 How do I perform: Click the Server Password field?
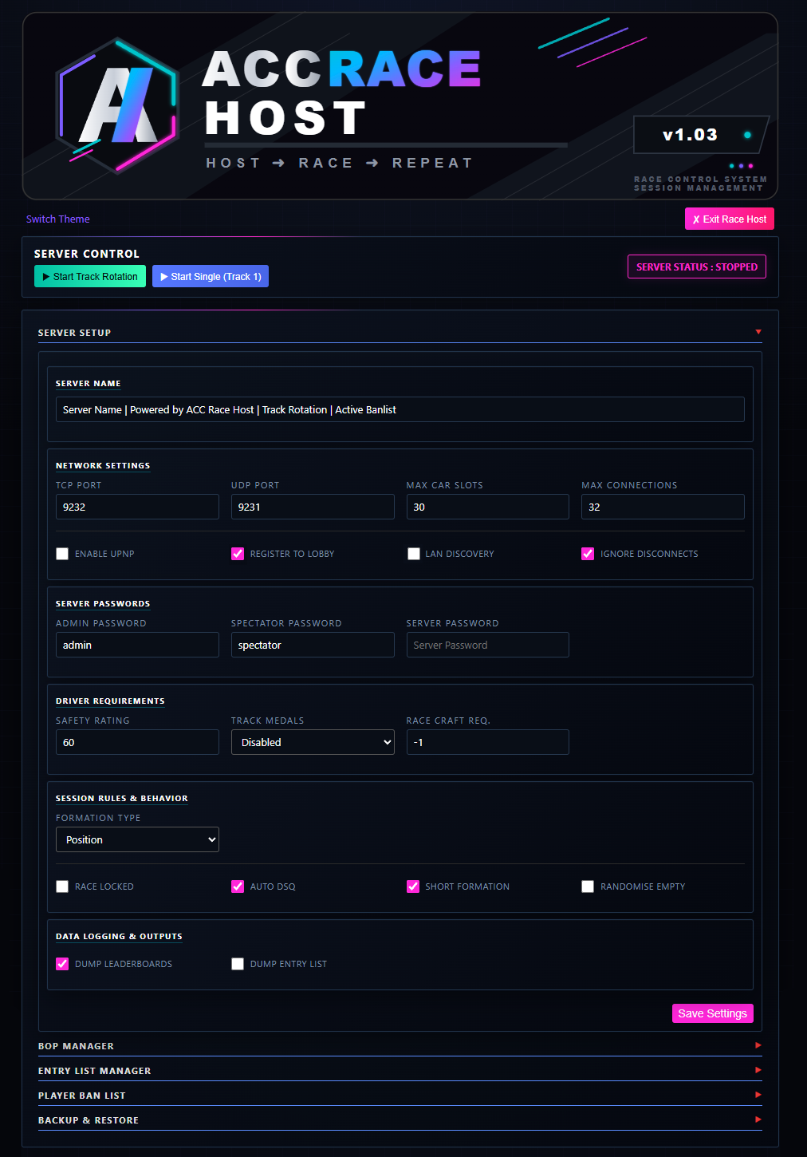point(488,645)
